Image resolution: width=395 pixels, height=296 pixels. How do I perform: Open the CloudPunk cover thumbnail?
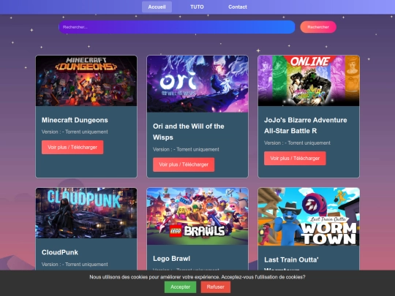86,213
